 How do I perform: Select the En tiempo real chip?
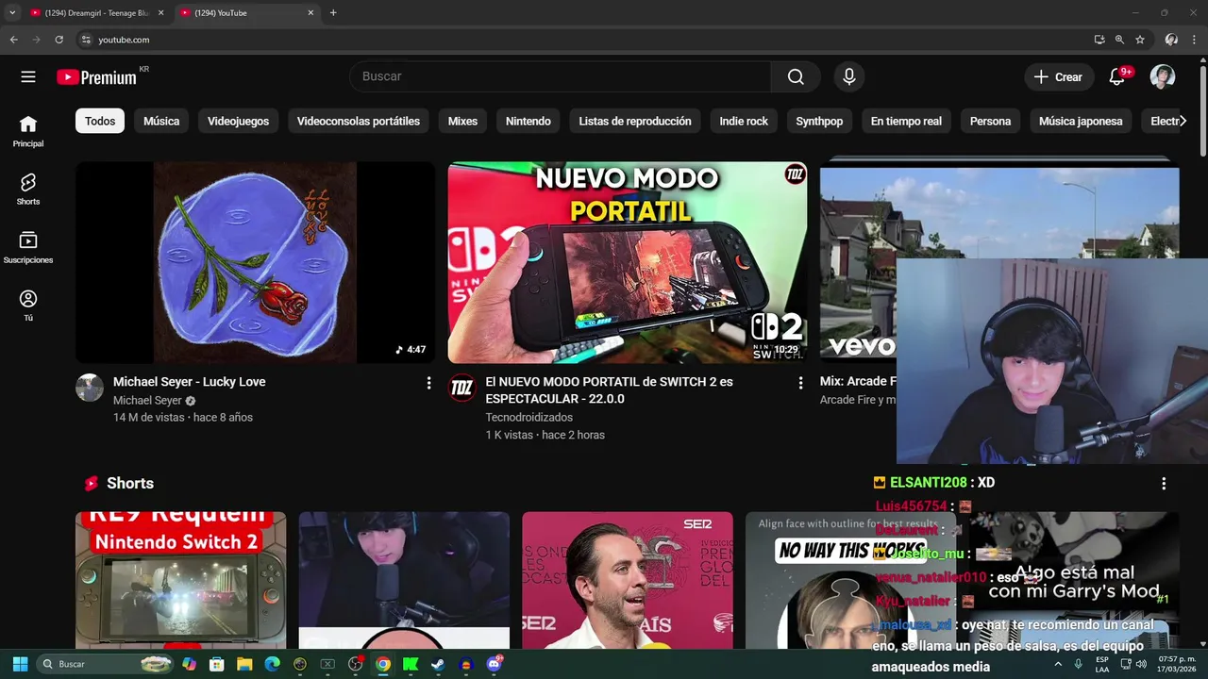[x=906, y=121]
